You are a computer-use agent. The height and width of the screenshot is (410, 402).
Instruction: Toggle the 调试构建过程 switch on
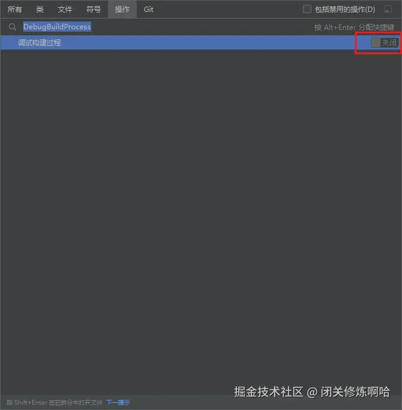(x=385, y=42)
